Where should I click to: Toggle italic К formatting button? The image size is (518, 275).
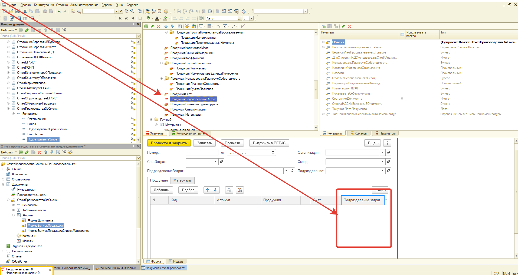tap(126, 18)
